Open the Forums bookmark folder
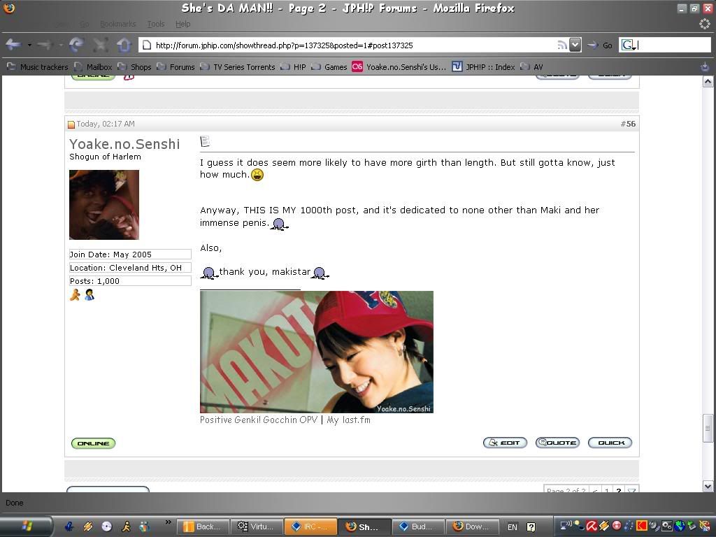The width and height of the screenshot is (716, 537). (x=176, y=67)
